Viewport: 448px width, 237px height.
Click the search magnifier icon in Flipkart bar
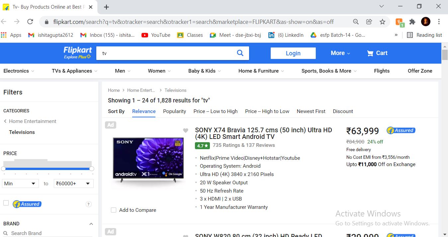pyautogui.click(x=240, y=53)
